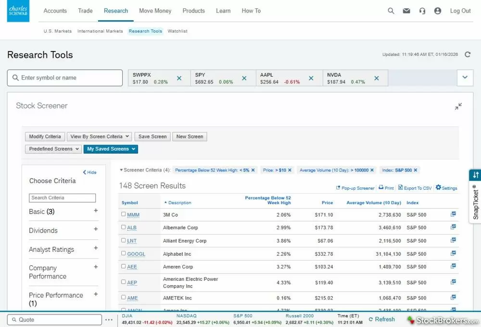This screenshot has width=481, height=327.
Task: Open the trade icon for 3M Co row
Action: [x=453, y=214]
